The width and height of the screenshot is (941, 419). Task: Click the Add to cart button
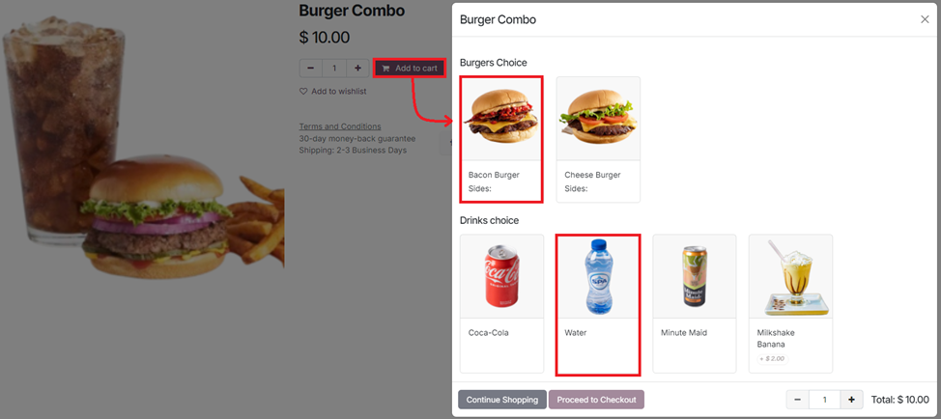(410, 69)
